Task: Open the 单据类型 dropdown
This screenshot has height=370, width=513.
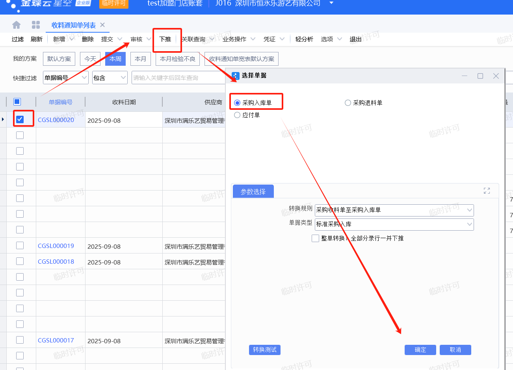Action: pyautogui.click(x=469, y=224)
